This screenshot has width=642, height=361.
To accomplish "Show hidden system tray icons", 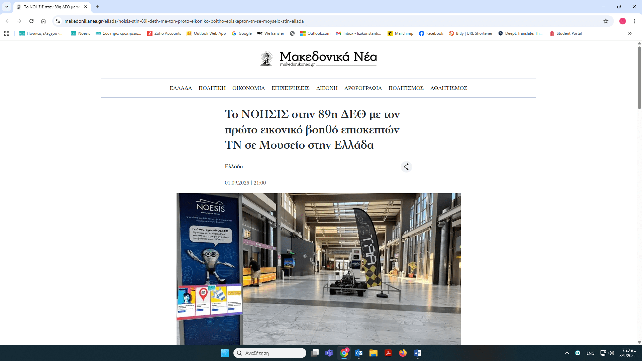I will (x=567, y=353).
